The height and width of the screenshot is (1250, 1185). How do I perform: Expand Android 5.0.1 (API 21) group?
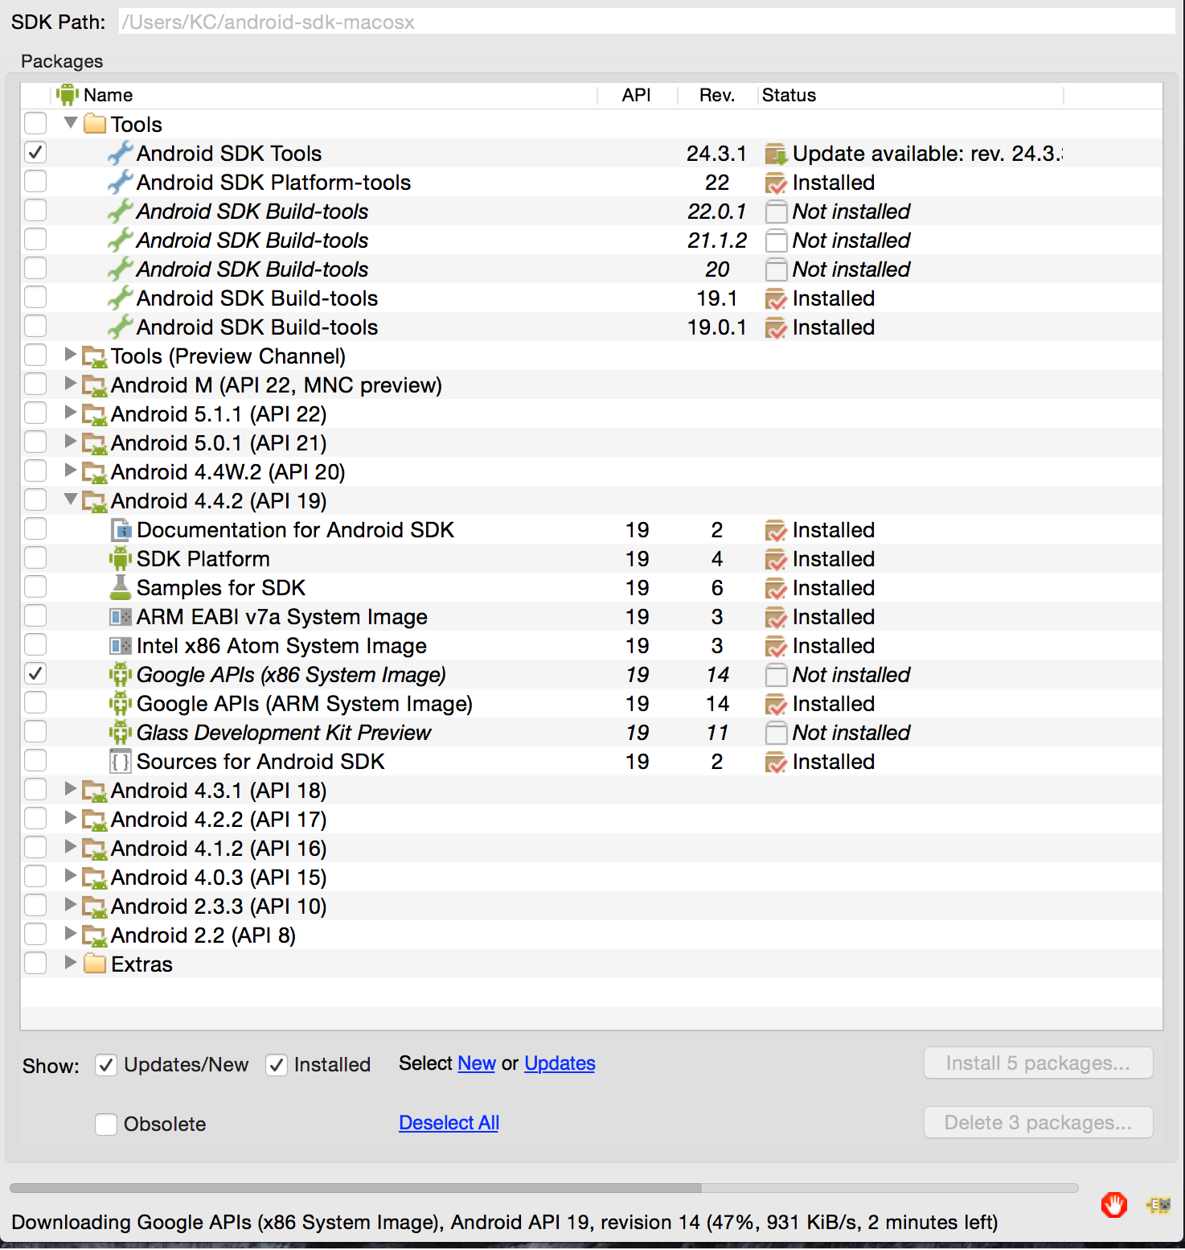pyautogui.click(x=71, y=442)
